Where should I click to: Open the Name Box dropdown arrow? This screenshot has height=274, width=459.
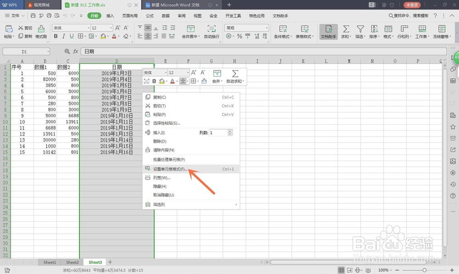pos(48,51)
